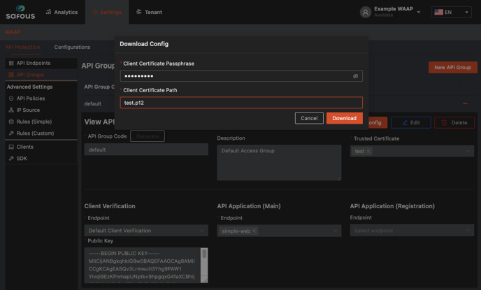Screen dimensions: 481x290
Task: Click the Download button
Action: point(344,118)
